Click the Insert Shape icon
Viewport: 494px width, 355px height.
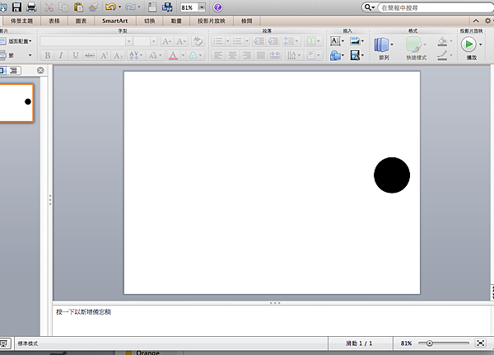click(x=335, y=56)
